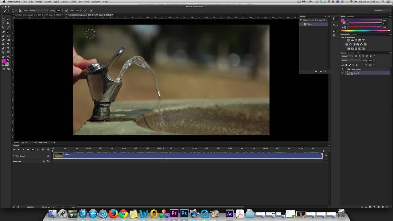Select the Hand tool
The image size is (393, 221).
tap(3, 57)
